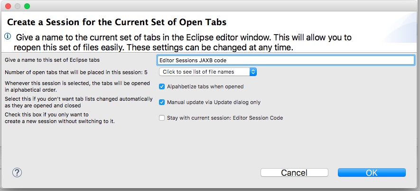Disable Alphabetize tabs when opened checkbox
Screen dimensions: 420x191
click(162, 86)
